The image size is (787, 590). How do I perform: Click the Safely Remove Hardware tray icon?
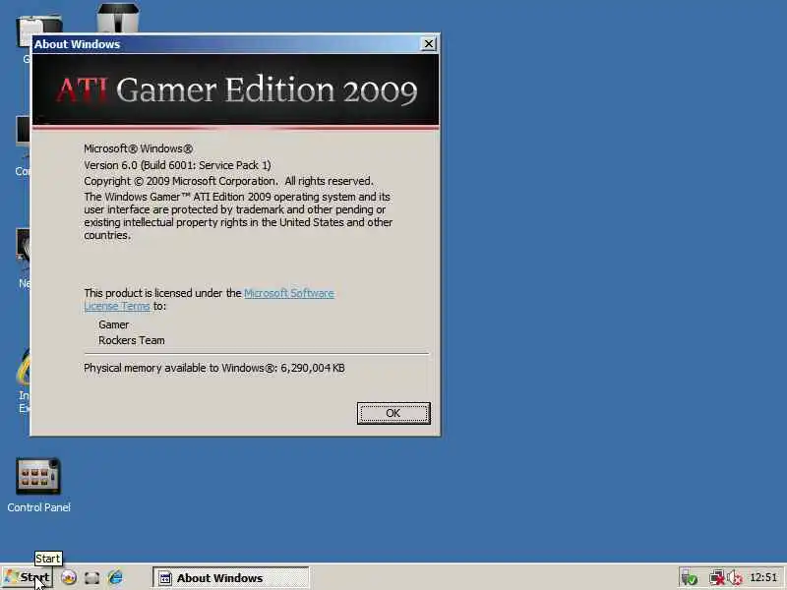[x=689, y=578]
